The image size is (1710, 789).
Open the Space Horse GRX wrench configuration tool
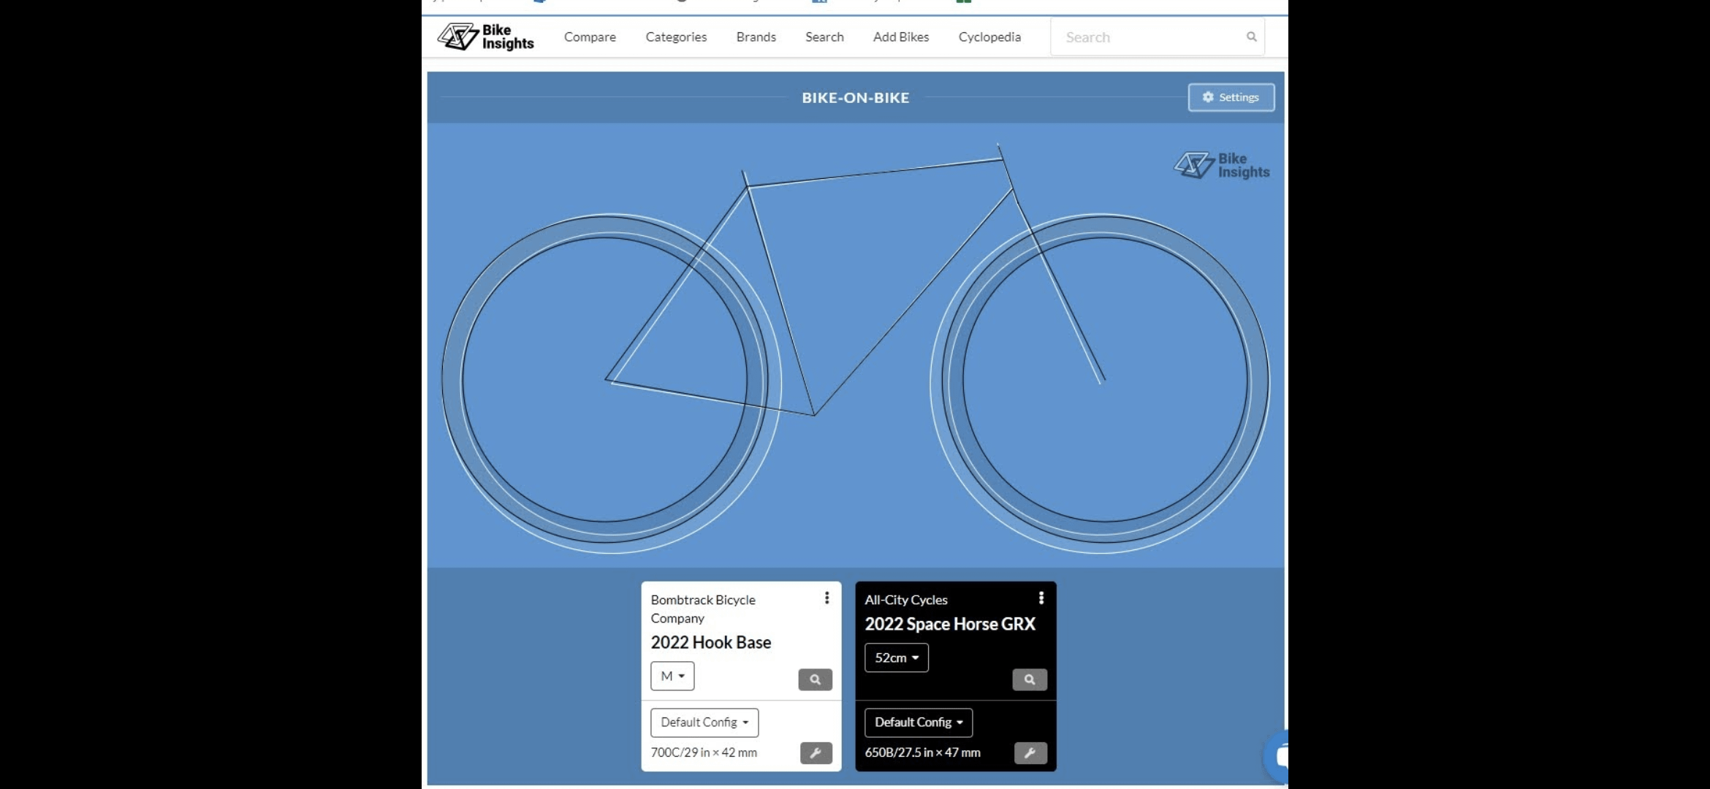coord(1030,752)
